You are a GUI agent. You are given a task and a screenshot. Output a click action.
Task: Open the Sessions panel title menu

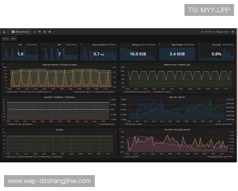(x=59, y=130)
